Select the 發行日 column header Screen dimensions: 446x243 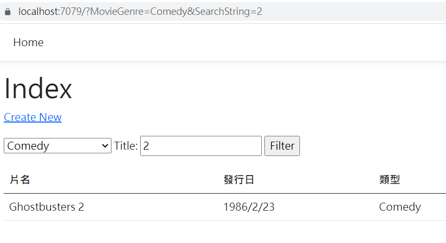[x=238, y=180]
